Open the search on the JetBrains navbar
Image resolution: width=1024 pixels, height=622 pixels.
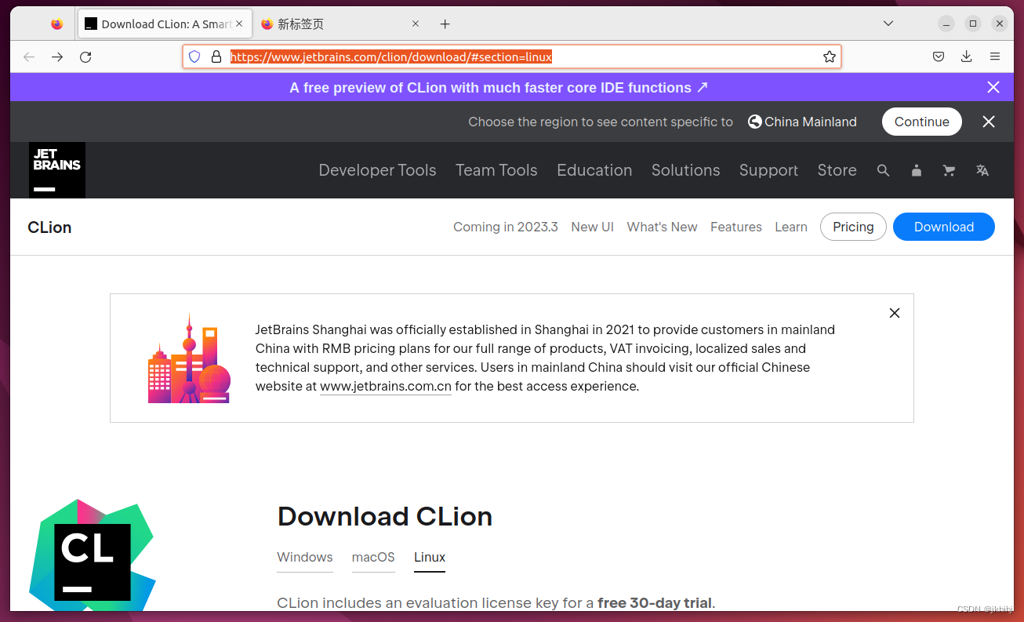point(884,170)
